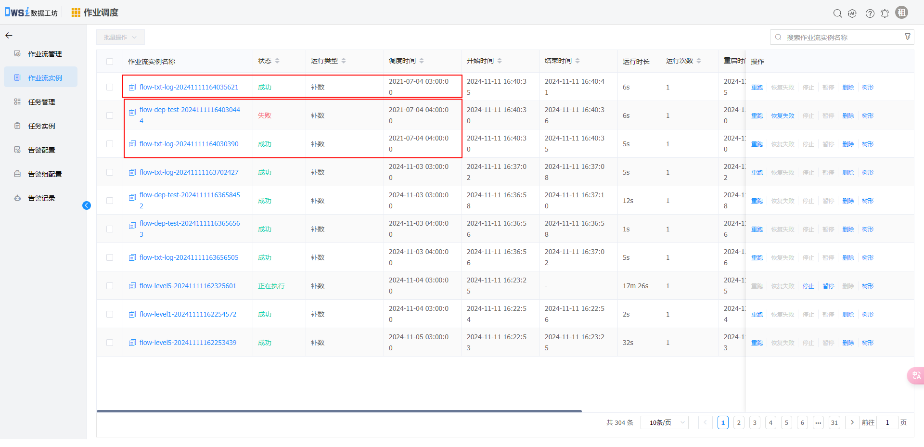Click the filter funnel icon in search box
The height and width of the screenshot is (447, 924).
(907, 37)
